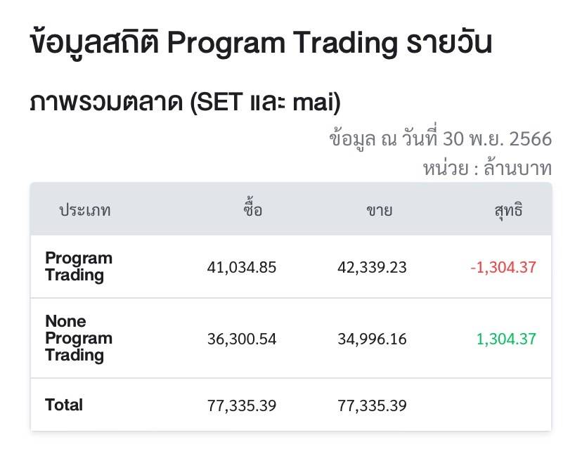Click the None Program sell value 34,996.16
This screenshot has height=461, width=582.
(x=372, y=339)
